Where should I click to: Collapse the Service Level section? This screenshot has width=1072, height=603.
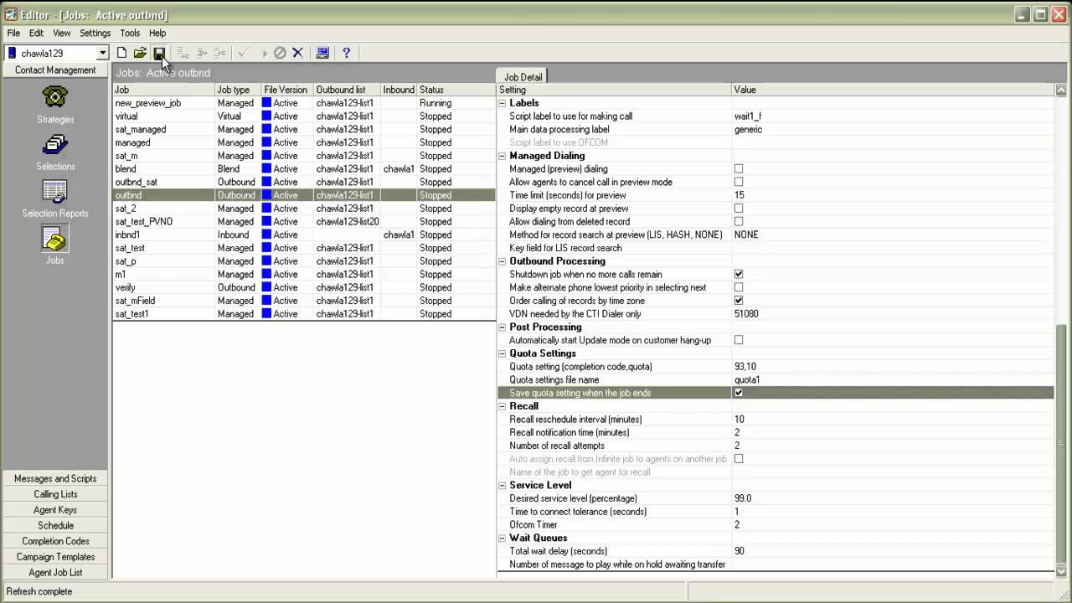coord(502,485)
